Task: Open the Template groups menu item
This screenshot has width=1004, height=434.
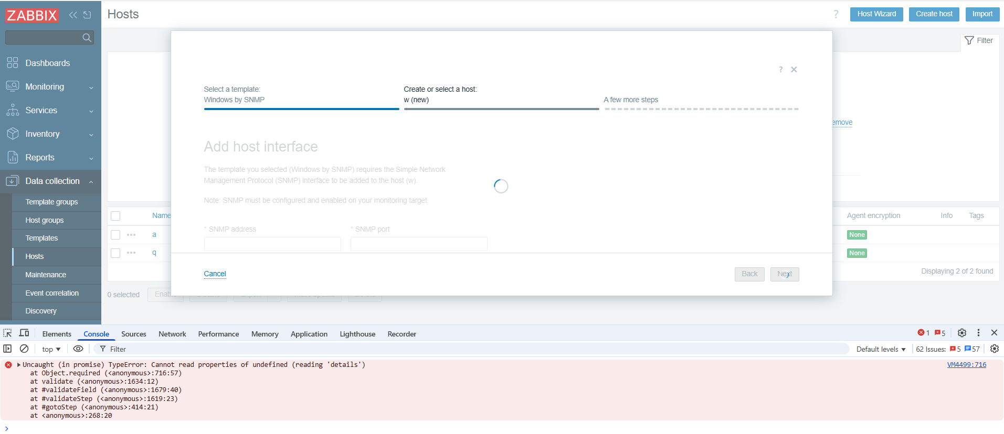Action: [x=51, y=202]
